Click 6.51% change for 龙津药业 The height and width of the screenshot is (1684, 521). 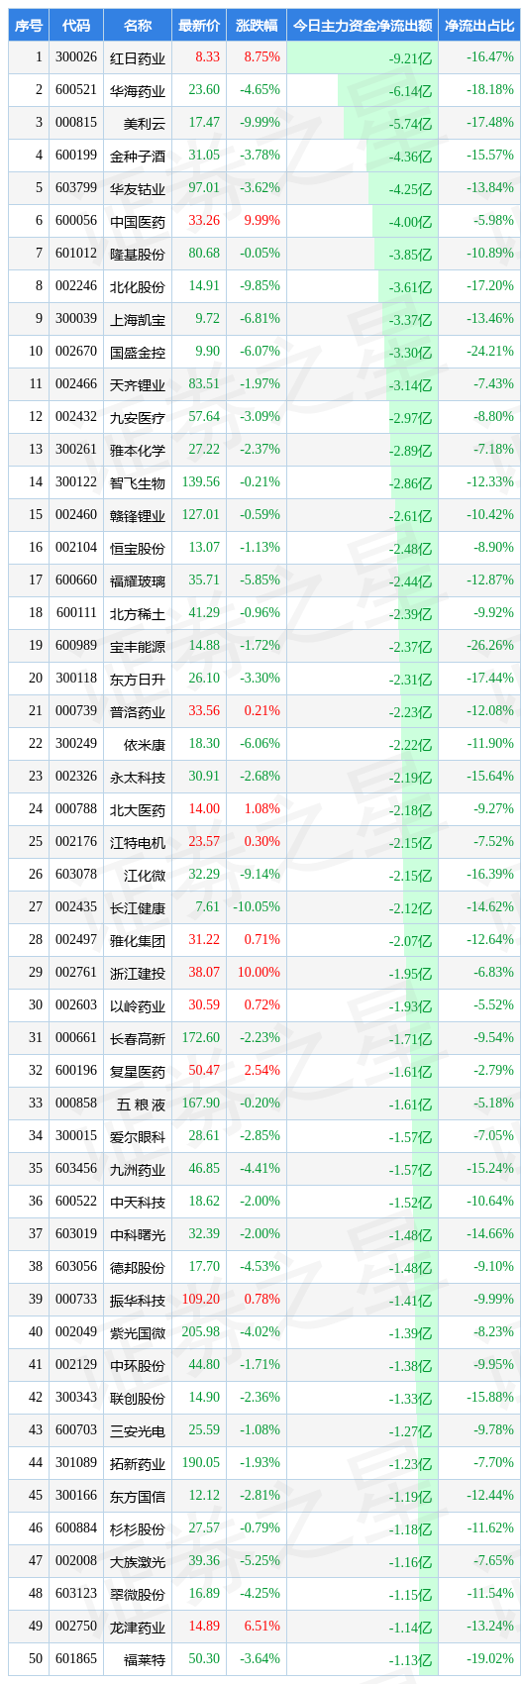(261, 1627)
